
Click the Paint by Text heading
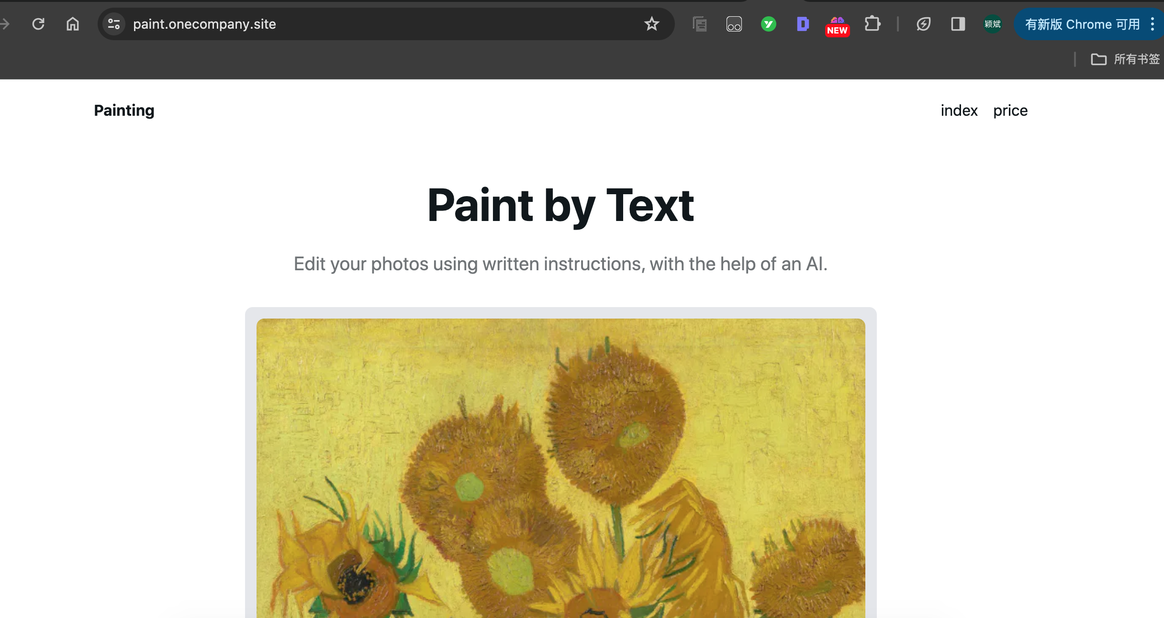point(560,206)
